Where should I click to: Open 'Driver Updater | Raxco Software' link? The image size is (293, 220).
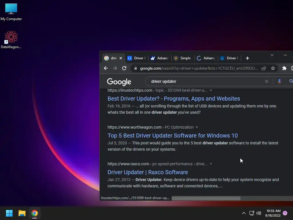point(148,172)
